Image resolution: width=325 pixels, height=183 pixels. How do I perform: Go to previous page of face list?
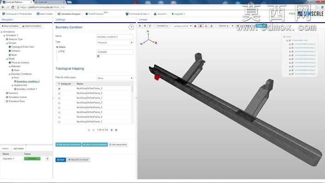pos(93,130)
